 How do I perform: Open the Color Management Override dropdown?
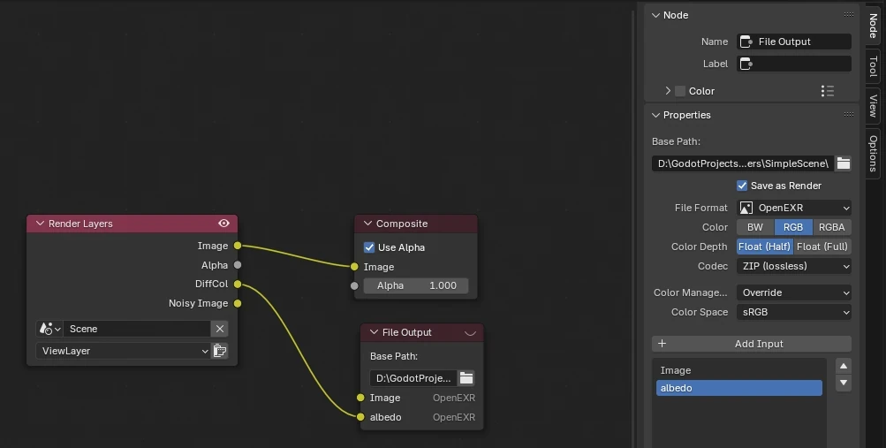click(794, 292)
